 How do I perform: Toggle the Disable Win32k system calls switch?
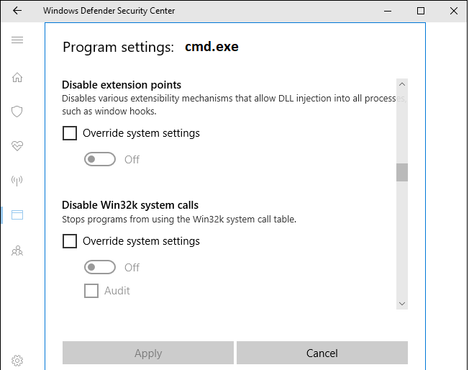click(100, 267)
